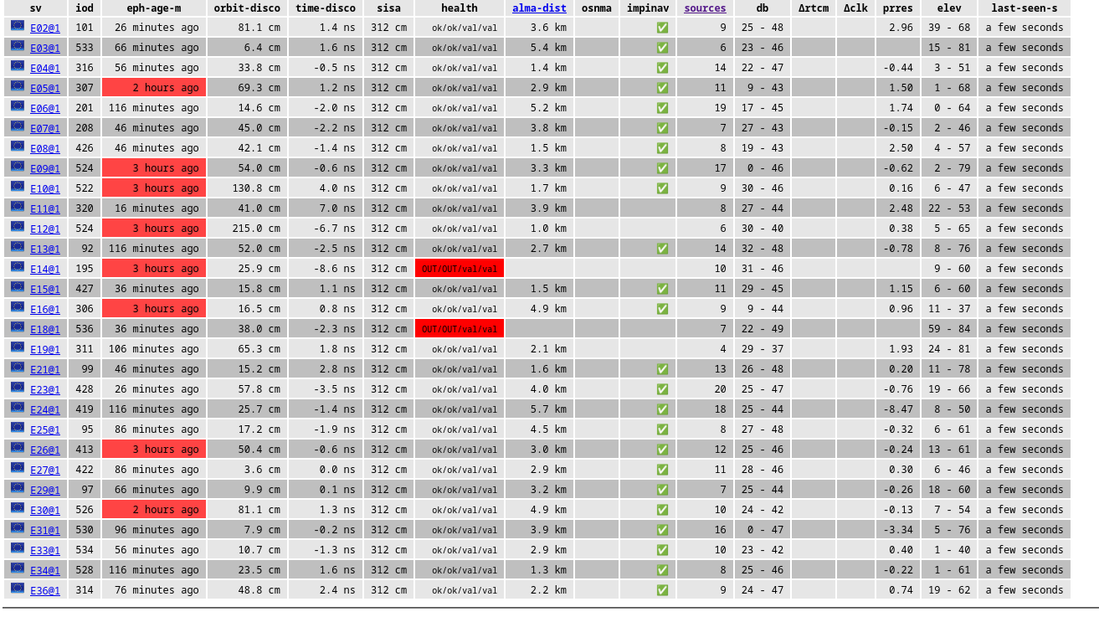
Task: Click the EU flag icon beside E12@1
Action: click(x=18, y=227)
